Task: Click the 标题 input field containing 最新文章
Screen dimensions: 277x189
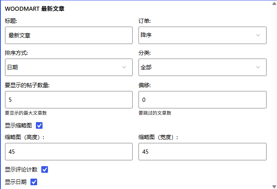Action: pos(69,35)
